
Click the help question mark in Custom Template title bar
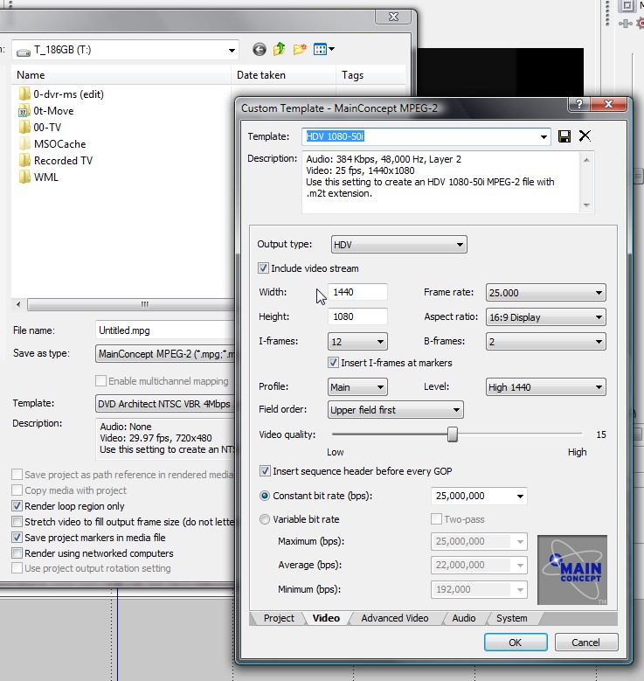(579, 104)
